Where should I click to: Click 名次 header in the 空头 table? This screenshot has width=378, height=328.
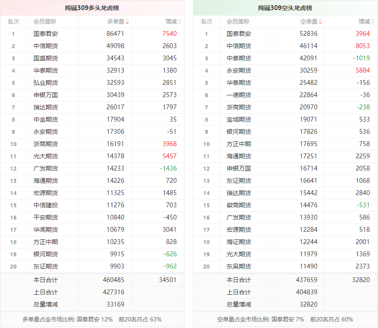pos(206,21)
